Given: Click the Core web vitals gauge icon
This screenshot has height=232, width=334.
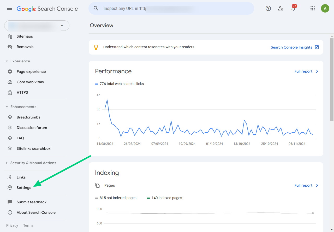Looking at the screenshot, I should tap(10, 82).
